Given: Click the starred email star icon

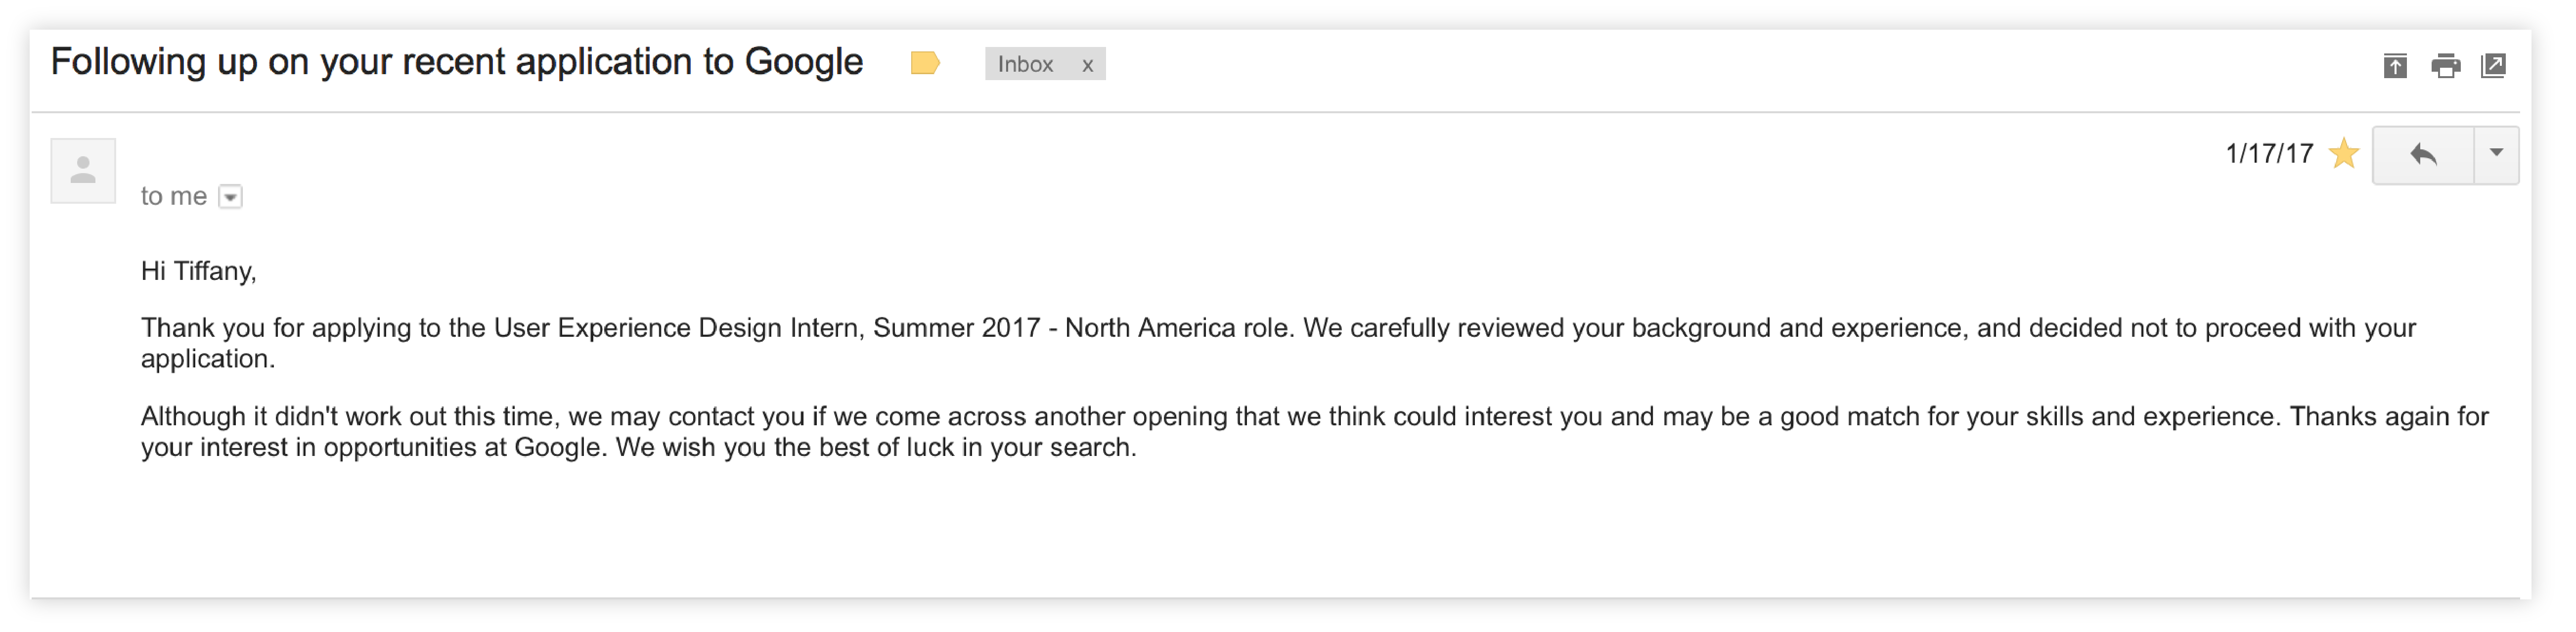Looking at the screenshot, I should (x=2343, y=153).
